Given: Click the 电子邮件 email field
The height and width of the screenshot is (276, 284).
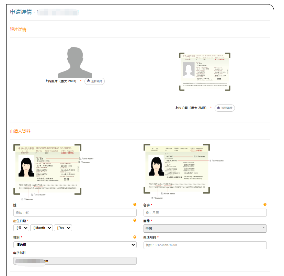Looking at the screenshot, I should (x=73, y=261).
